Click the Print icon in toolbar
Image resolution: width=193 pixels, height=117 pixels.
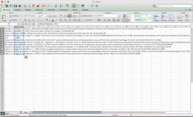click(x=20, y=6)
